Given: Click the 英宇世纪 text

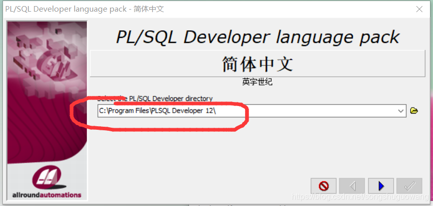Looking at the screenshot, I should coord(258,82).
